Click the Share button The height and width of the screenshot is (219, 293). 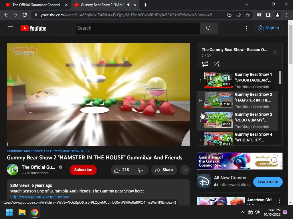[x=164, y=170]
